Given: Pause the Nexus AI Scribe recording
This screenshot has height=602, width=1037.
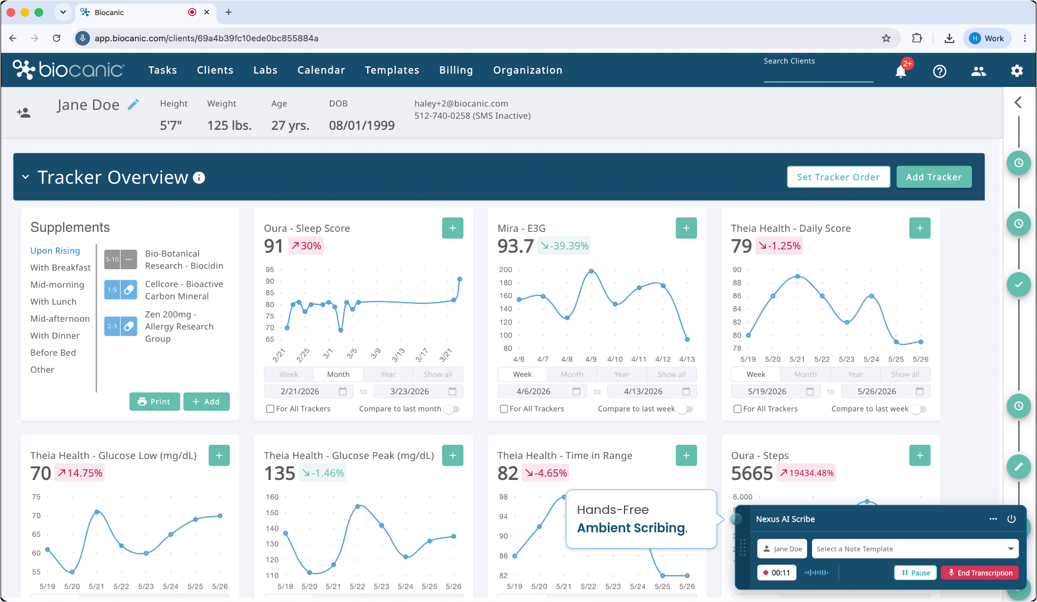Looking at the screenshot, I should [915, 573].
